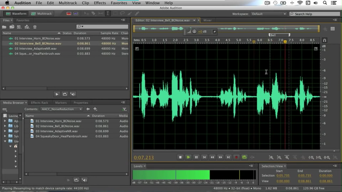Viewport: 342px width, 192px height.
Task: Enable Record in the transport controls
Action: pyautogui.click(x=236, y=157)
